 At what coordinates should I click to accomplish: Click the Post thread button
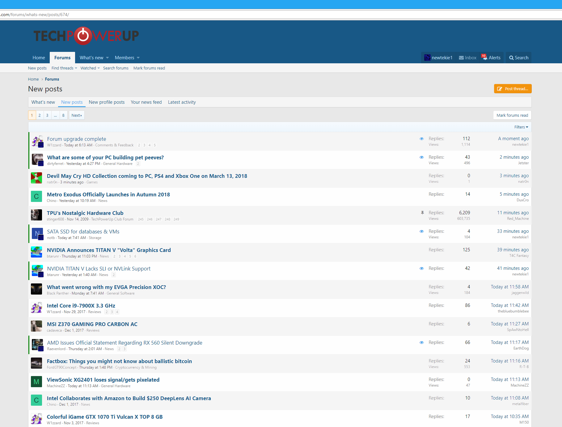(x=513, y=89)
